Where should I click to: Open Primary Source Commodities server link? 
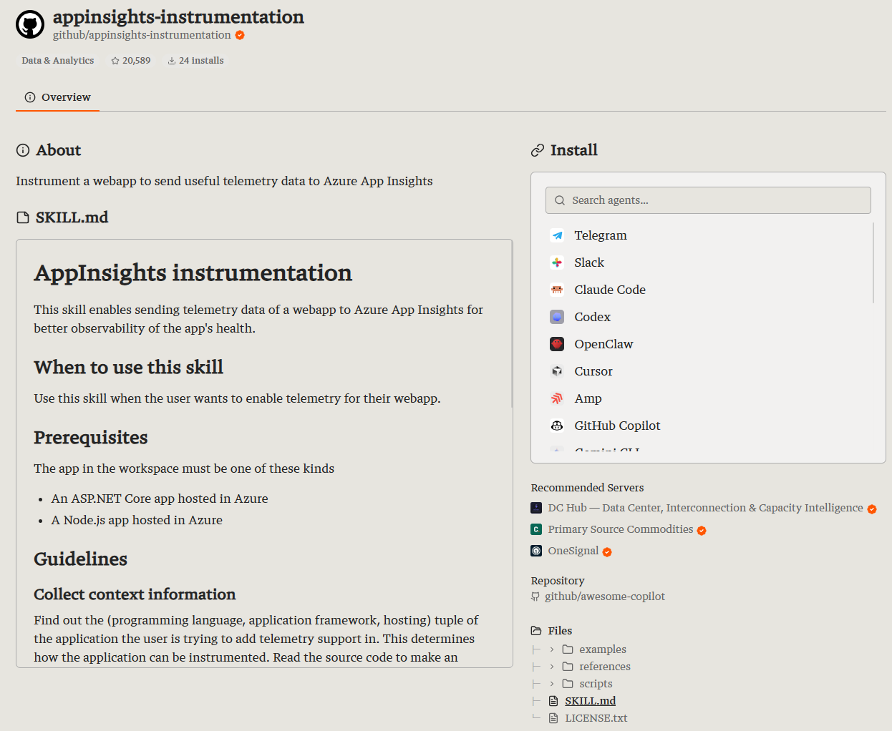[x=621, y=529]
